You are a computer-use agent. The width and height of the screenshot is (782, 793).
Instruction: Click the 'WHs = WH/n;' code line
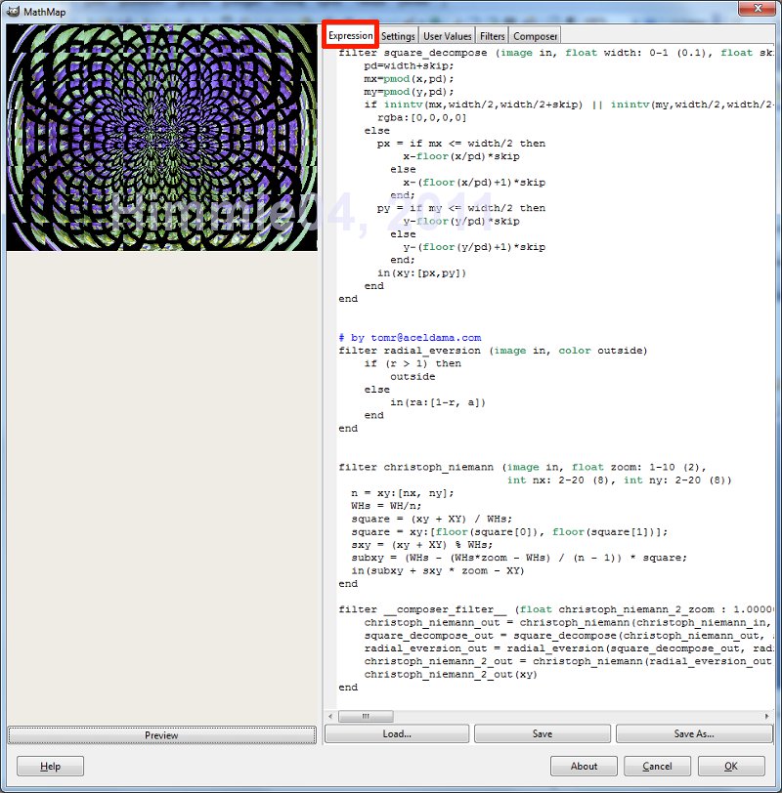pos(386,506)
